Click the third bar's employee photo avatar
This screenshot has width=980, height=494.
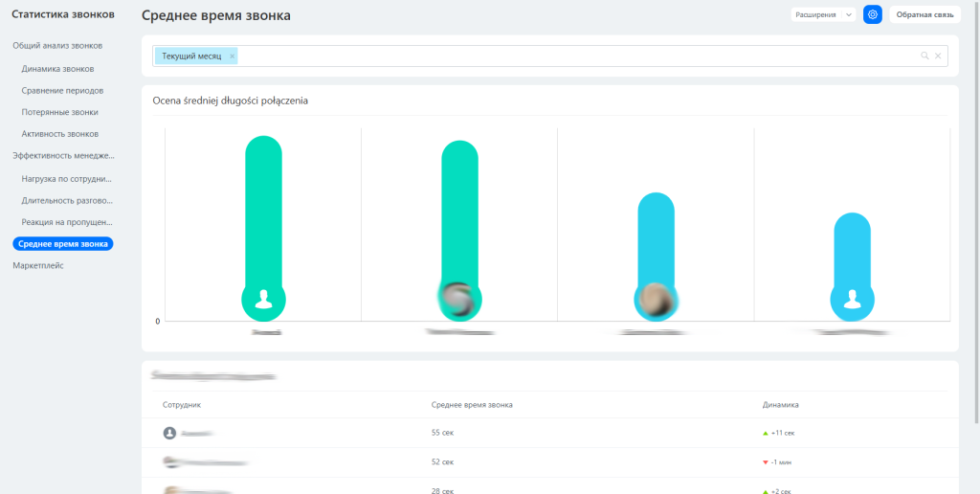(x=657, y=300)
